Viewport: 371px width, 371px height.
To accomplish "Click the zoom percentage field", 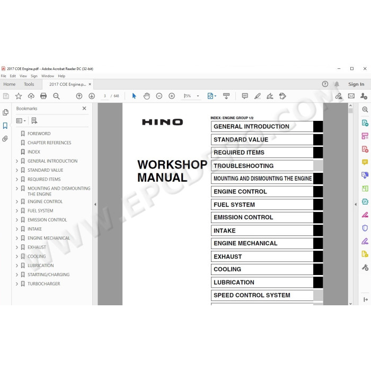I will pos(188,96).
